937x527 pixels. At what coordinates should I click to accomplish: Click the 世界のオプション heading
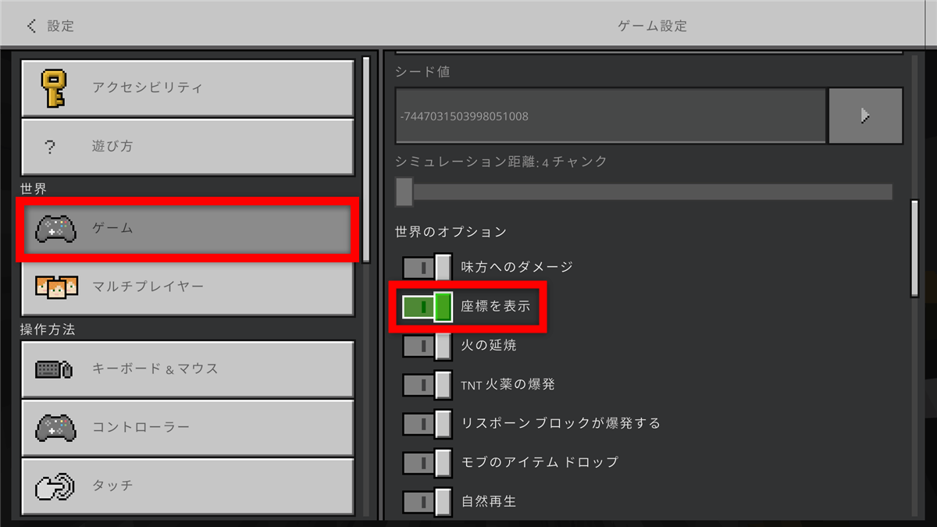451,232
